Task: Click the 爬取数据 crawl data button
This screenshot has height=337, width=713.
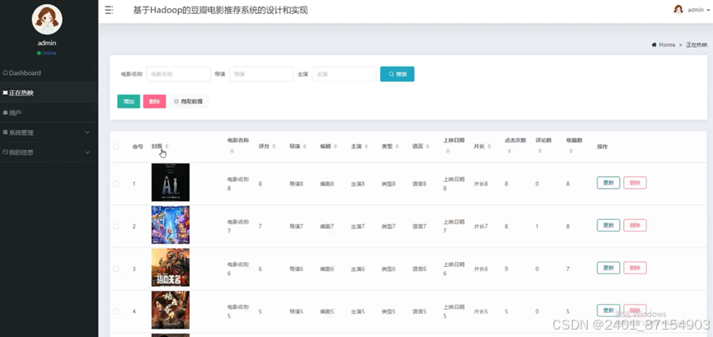Action: click(x=189, y=101)
